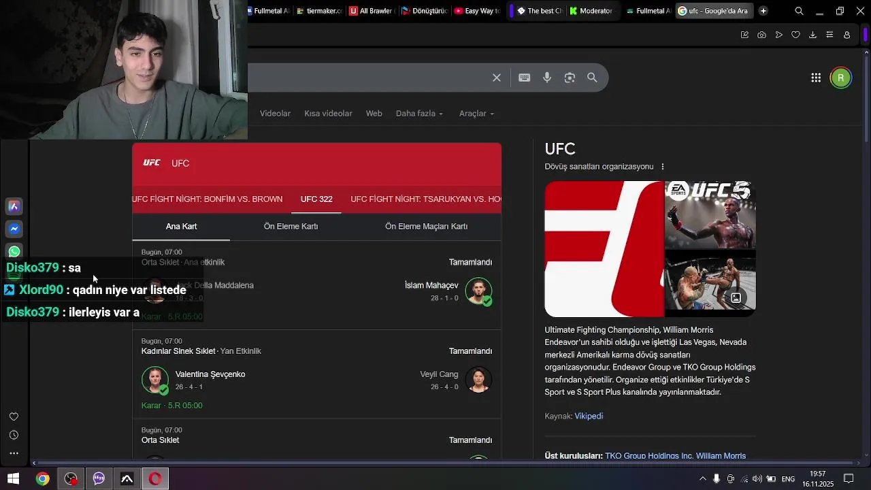Screen dimensions: 871x490
Task: Switch to the Ana Kart tab
Action: coord(181,227)
